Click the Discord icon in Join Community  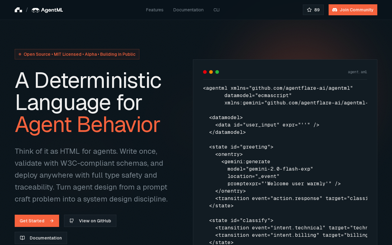pos(335,10)
